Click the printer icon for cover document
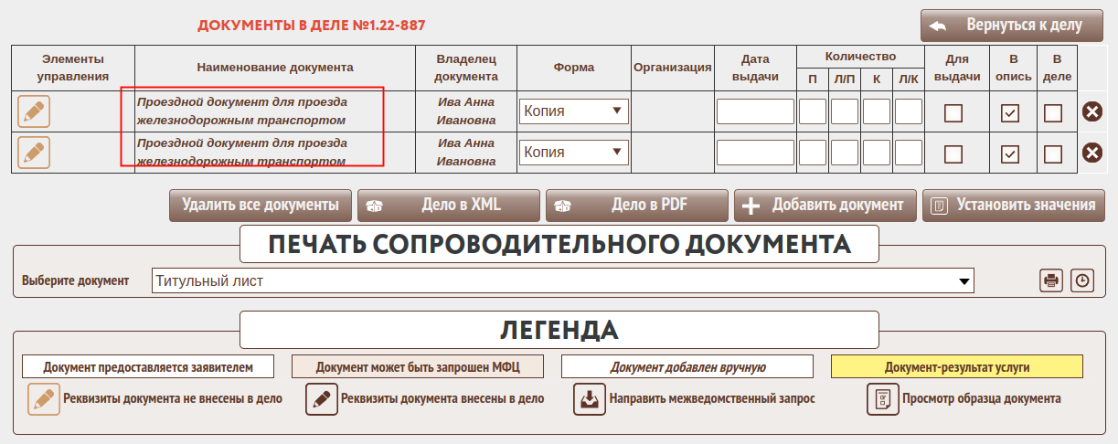The height and width of the screenshot is (444, 1118). (x=1051, y=280)
